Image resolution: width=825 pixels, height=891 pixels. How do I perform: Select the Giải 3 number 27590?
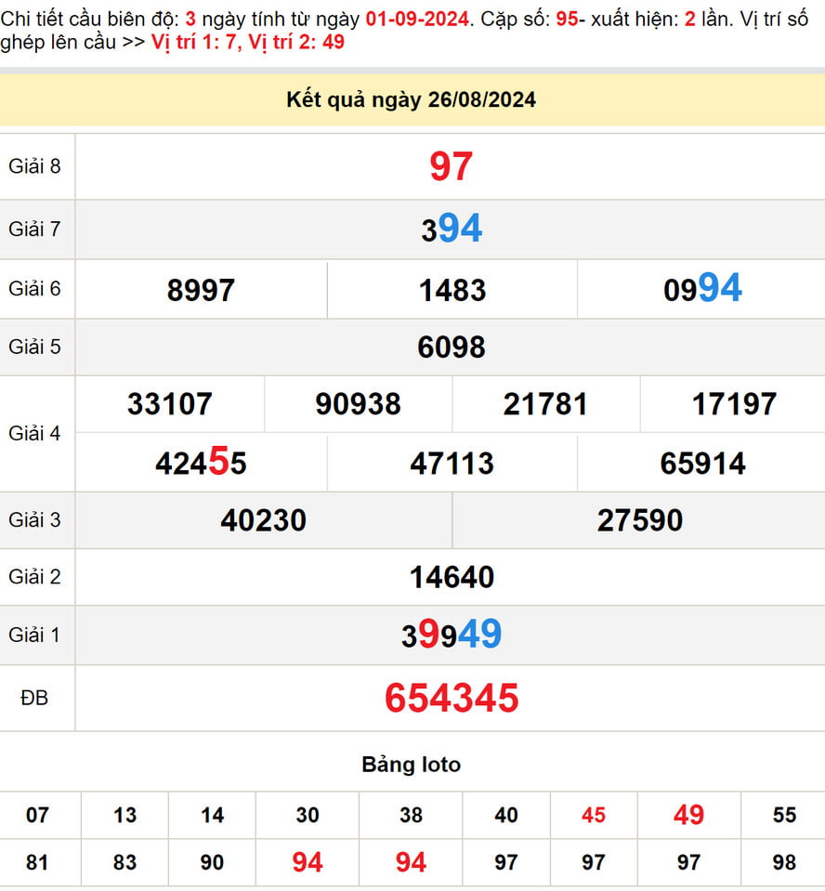tap(640, 520)
